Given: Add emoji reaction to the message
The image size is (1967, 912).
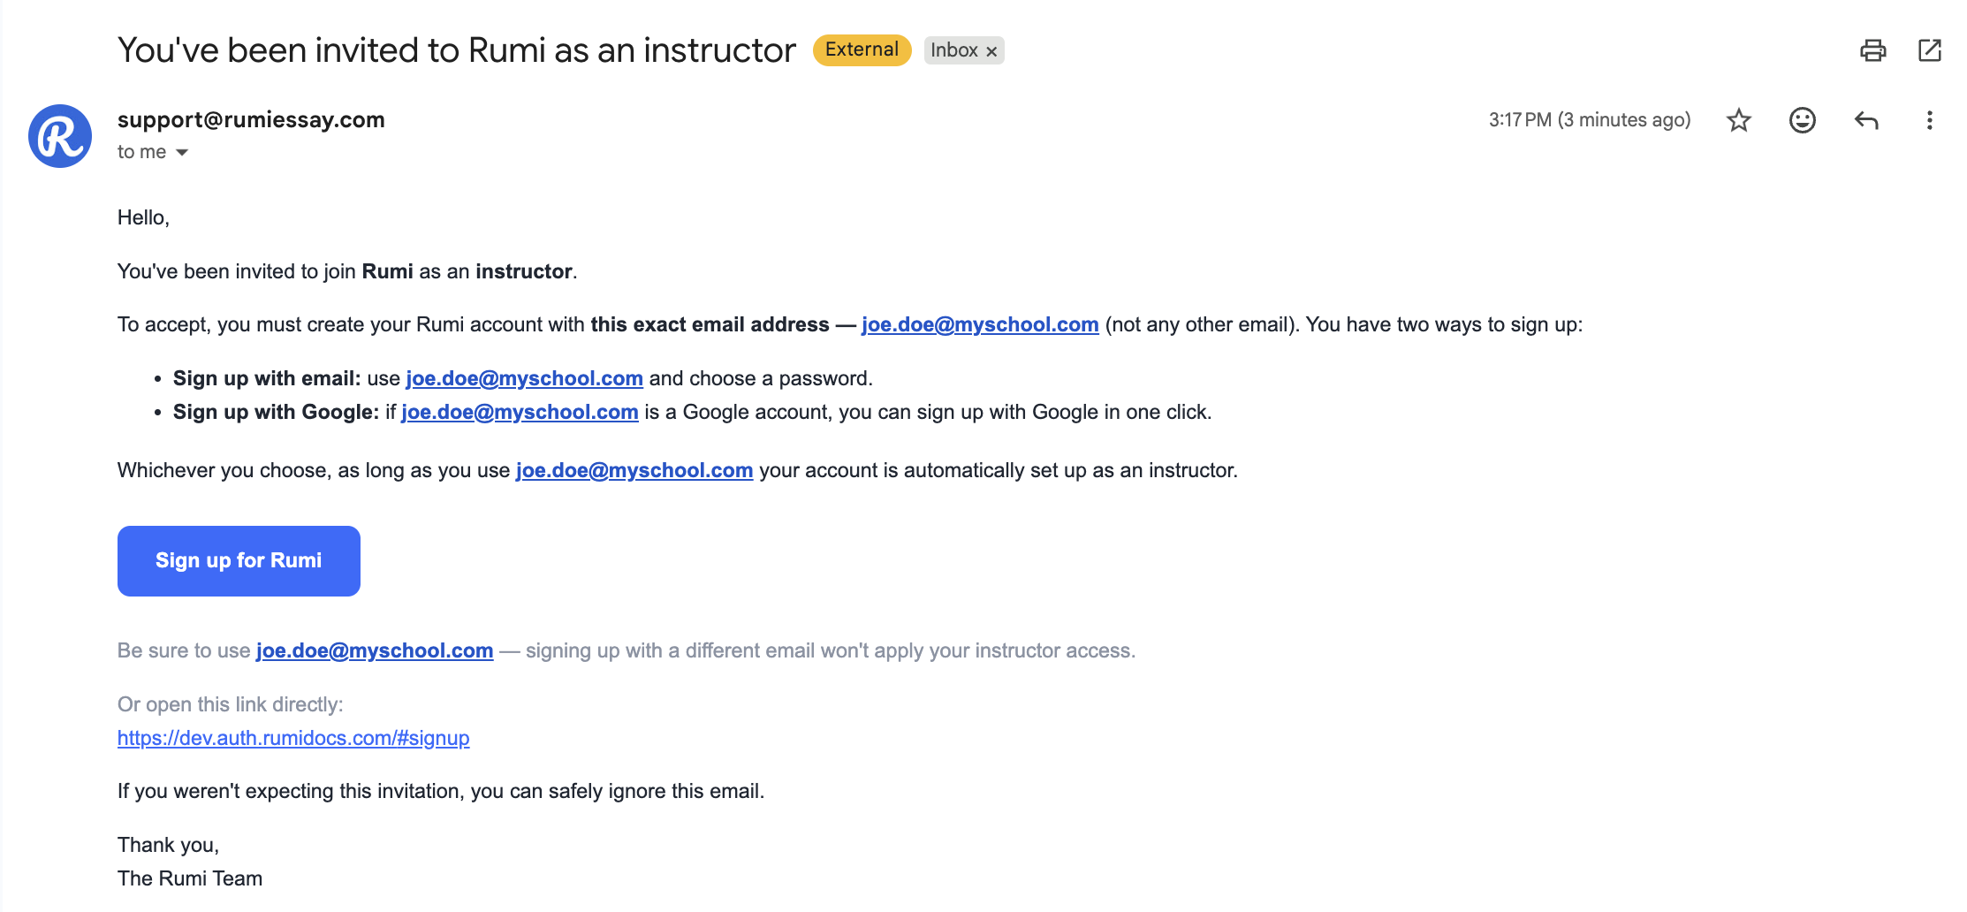Looking at the screenshot, I should 1802,120.
